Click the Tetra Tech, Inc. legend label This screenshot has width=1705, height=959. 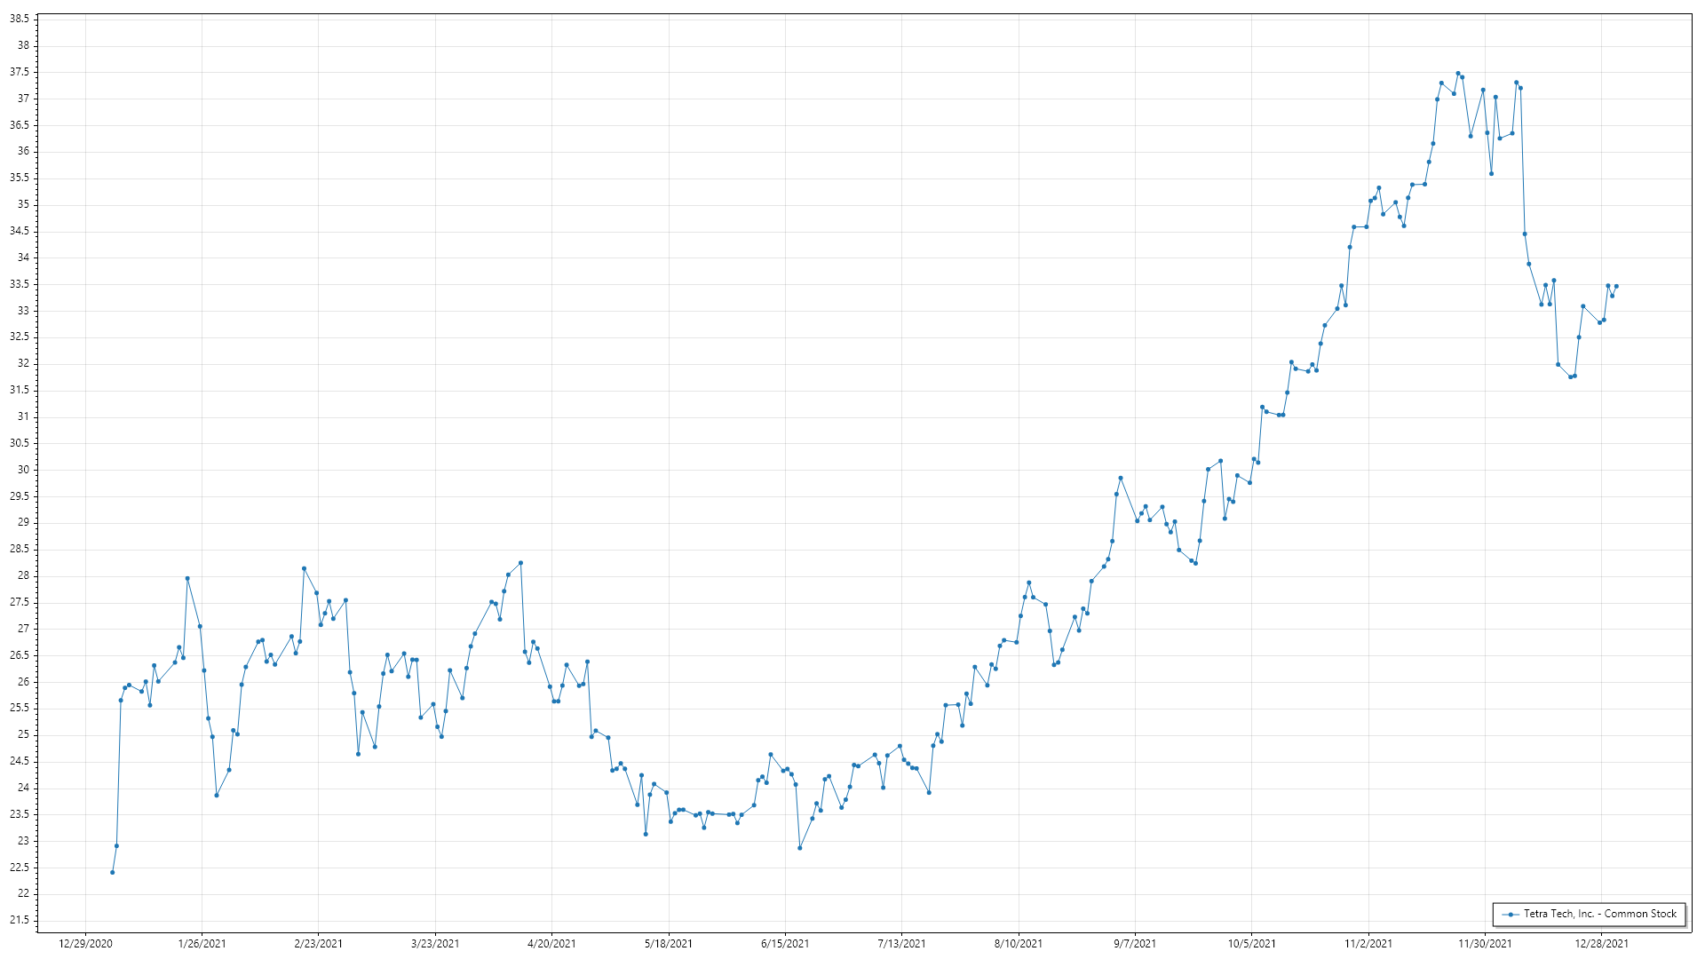click(x=1599, y=914)
